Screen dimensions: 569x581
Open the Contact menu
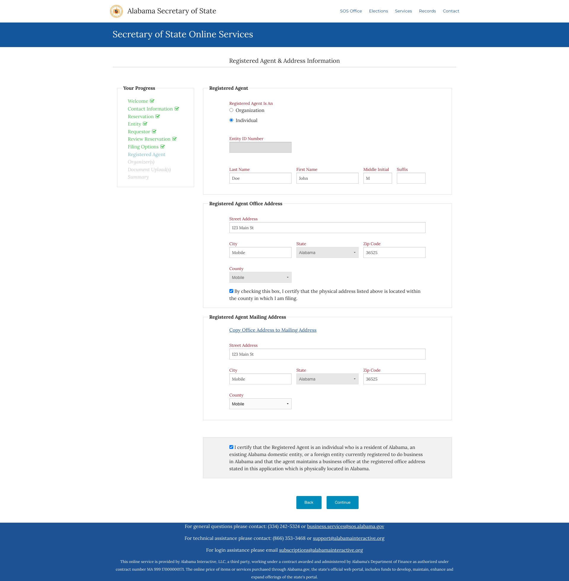tap(451, 11)
